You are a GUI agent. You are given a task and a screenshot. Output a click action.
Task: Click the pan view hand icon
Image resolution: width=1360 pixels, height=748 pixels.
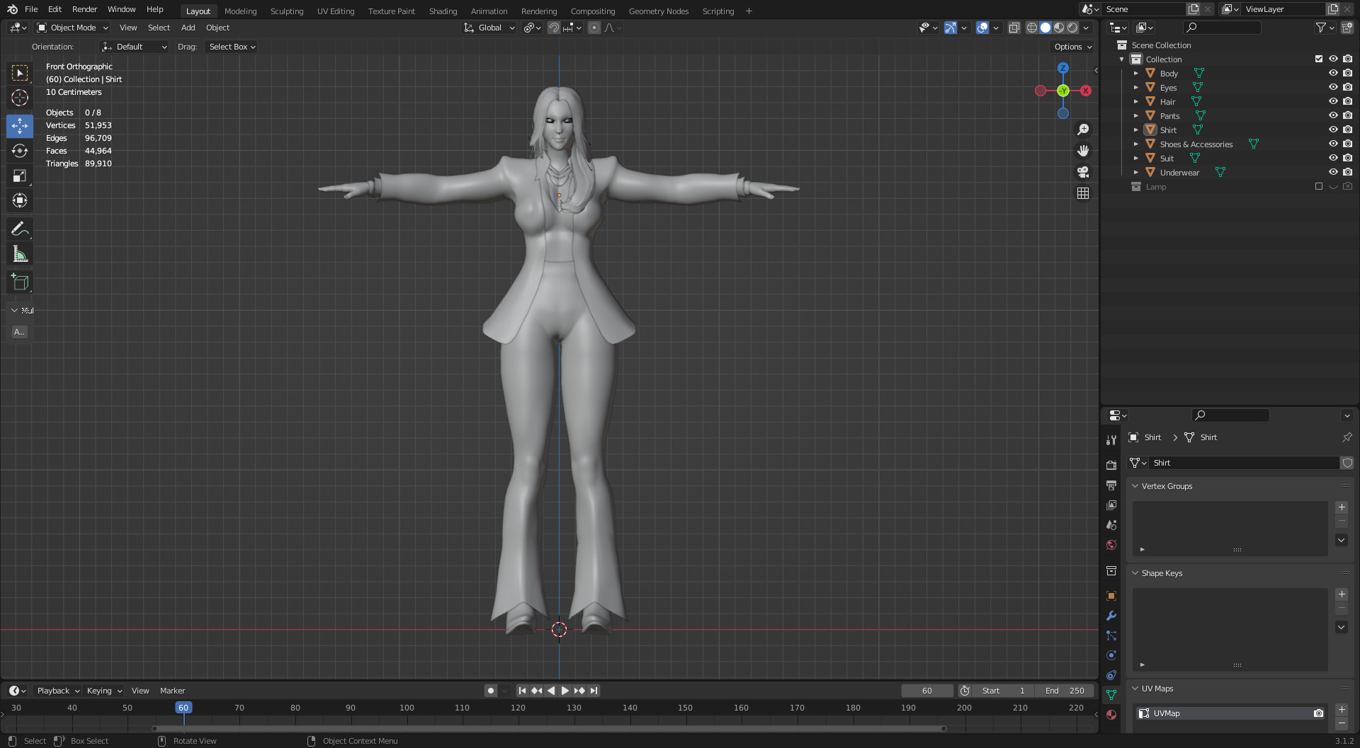coord(1083,151)
